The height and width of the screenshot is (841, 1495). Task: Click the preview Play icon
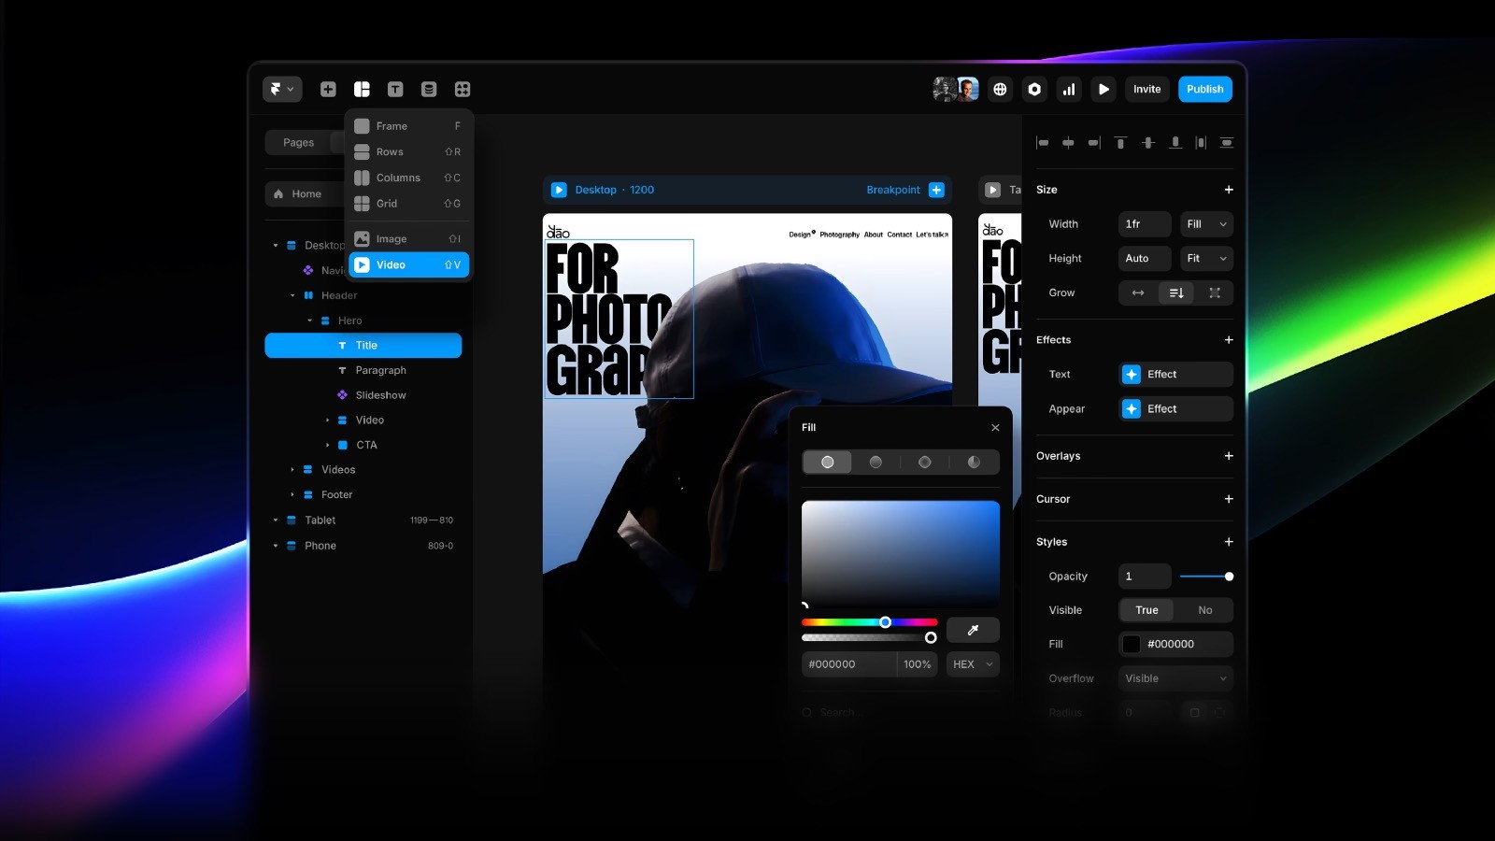coord(1103,89)
